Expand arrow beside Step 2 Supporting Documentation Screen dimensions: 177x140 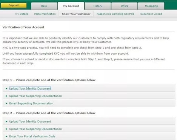tap(6, 129)
